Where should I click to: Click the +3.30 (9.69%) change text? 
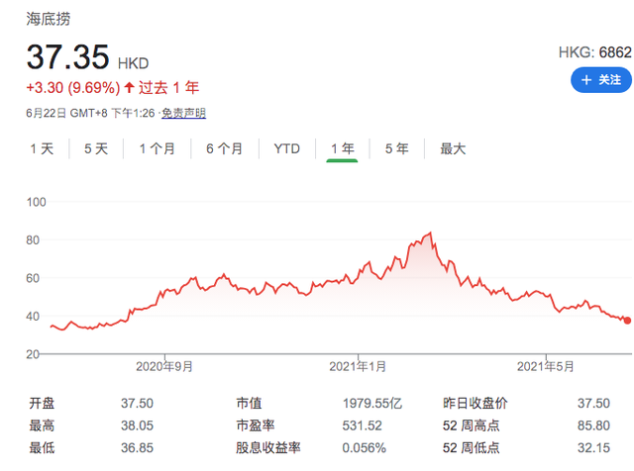(x=73, y=88)
